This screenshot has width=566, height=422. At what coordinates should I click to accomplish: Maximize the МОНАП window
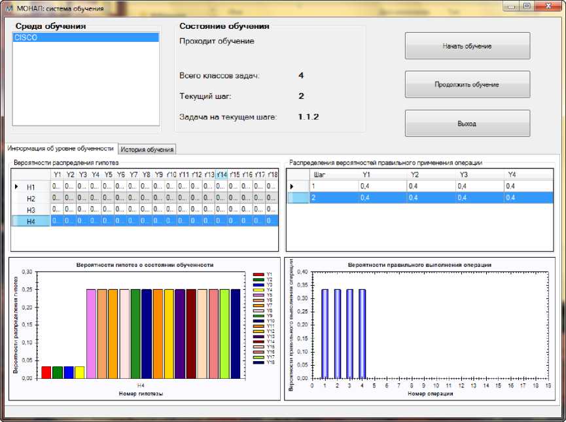(x=527, y=6)
